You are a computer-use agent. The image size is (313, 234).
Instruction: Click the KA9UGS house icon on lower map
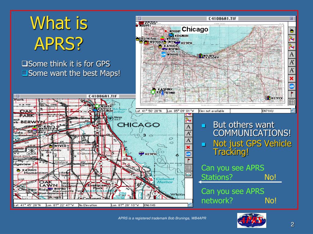[x=19, y=170]
